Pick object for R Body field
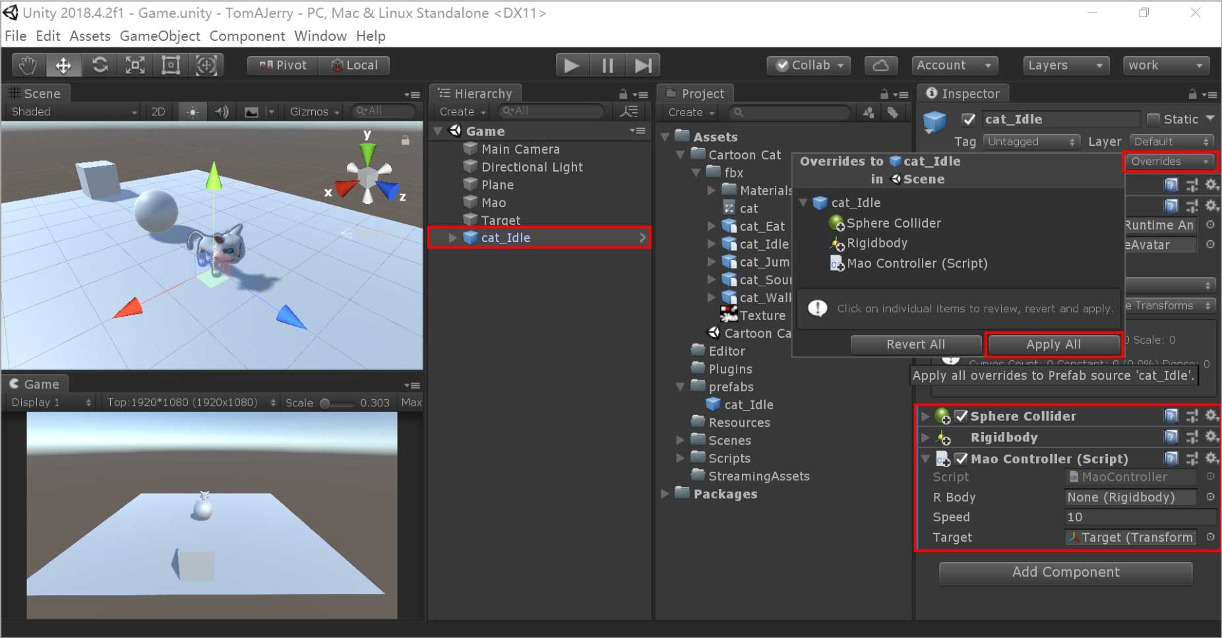This screenshot has height=638, width=1222. click(1210, 497)
